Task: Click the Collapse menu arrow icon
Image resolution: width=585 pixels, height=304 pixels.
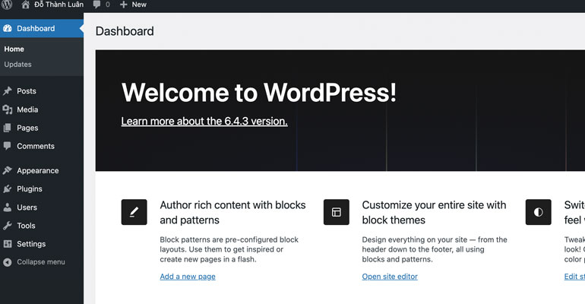Action: (x=8, y=262)
